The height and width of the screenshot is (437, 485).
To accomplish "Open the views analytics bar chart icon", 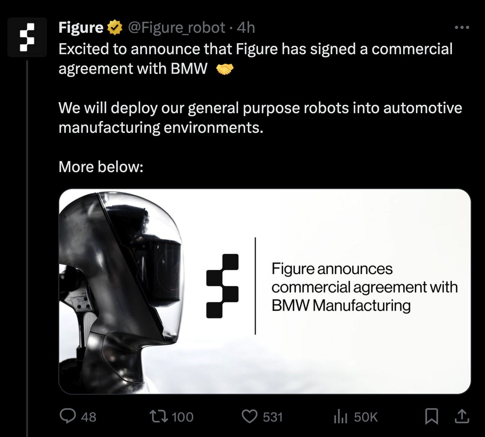I will [340, 417].
